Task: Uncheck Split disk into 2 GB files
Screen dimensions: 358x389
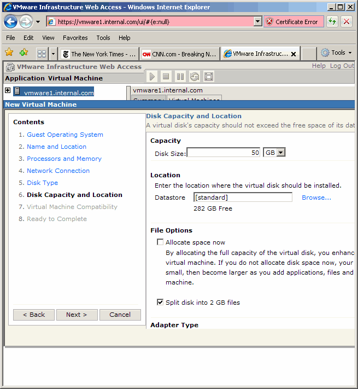Action: click(x=160, y=302)
